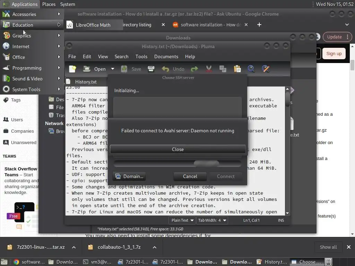Click the Undo arrow icon
355x266 pixels.
(165, 69)
